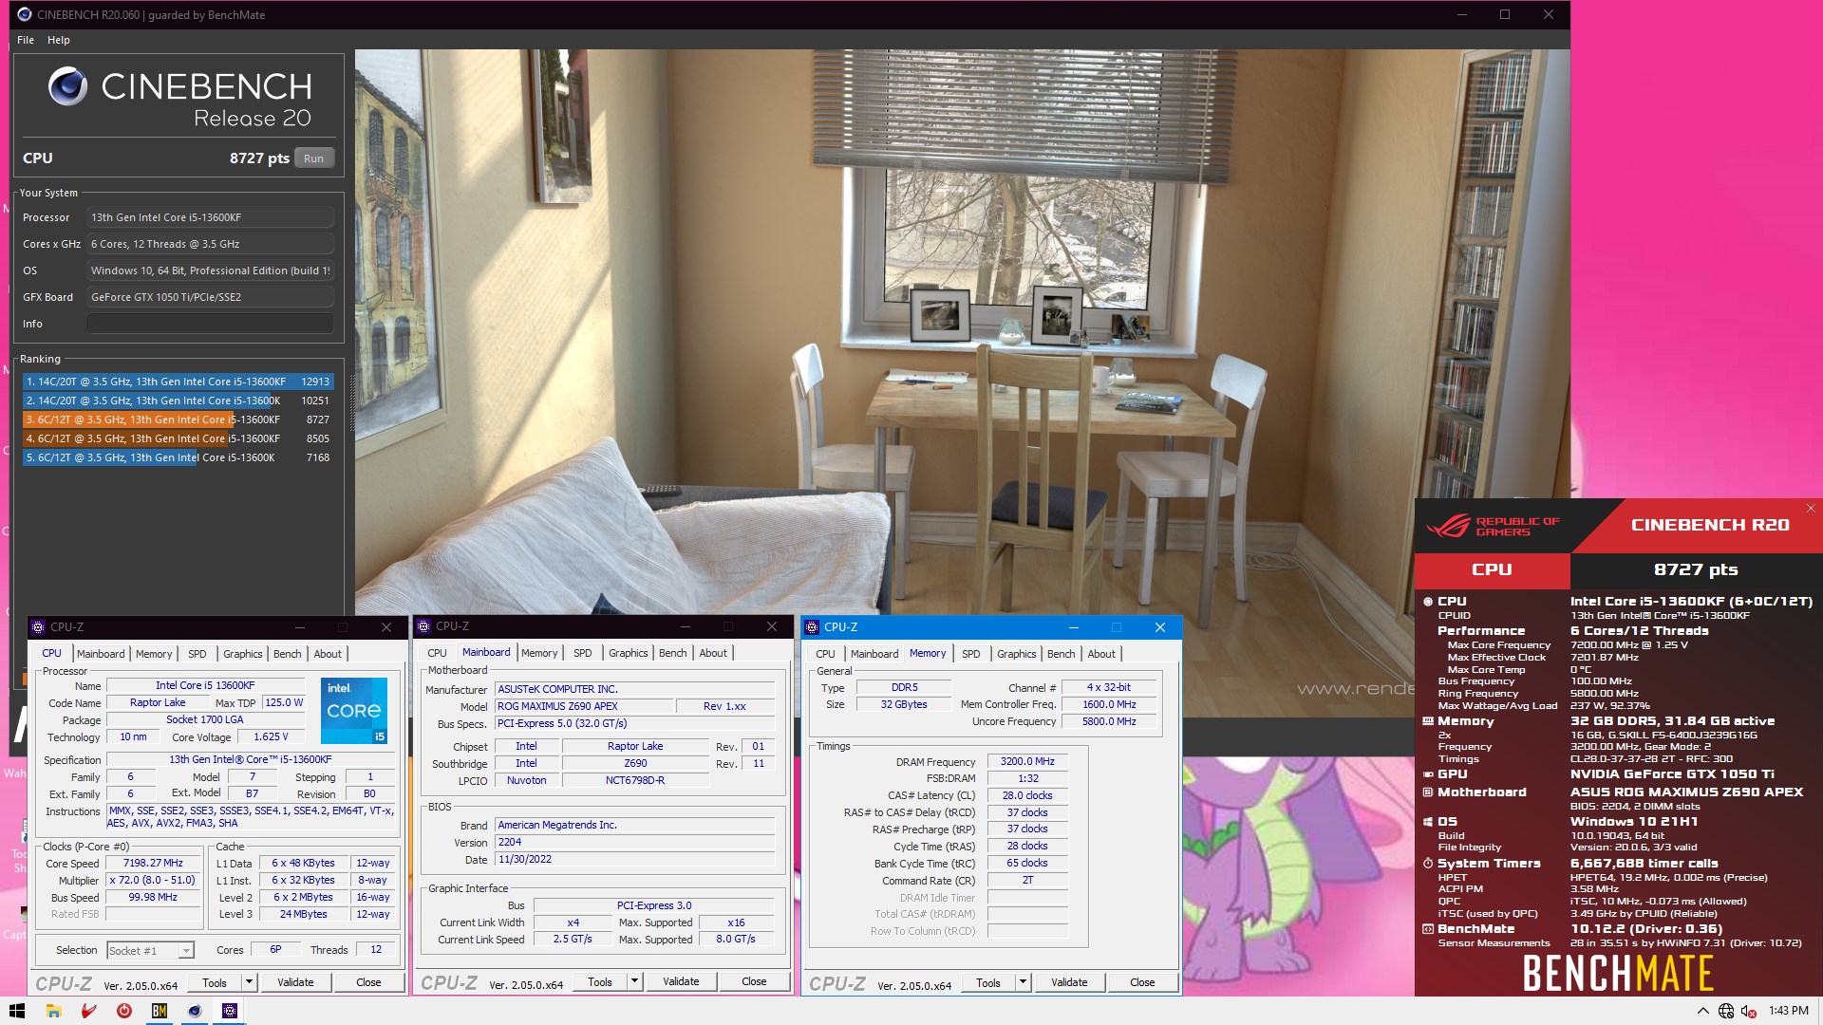The height and width of the screenshot is (1025, 1823).
Task: Click the CPU chip icon in BenchMate panel
Action: [1428, 601]
